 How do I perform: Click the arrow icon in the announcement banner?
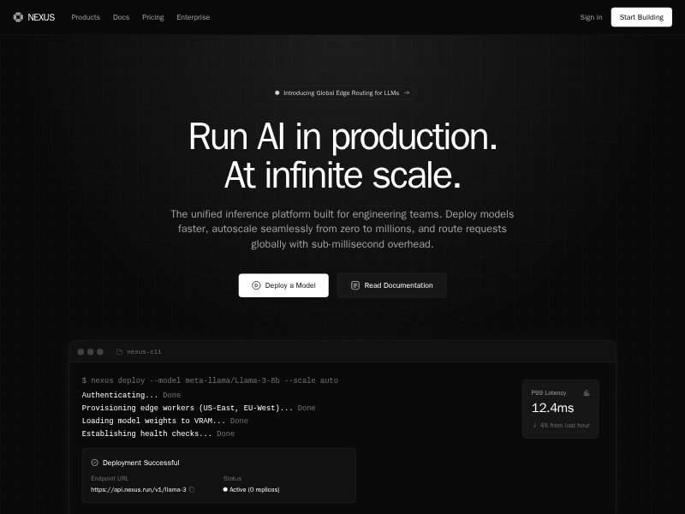tap(408, 93)
